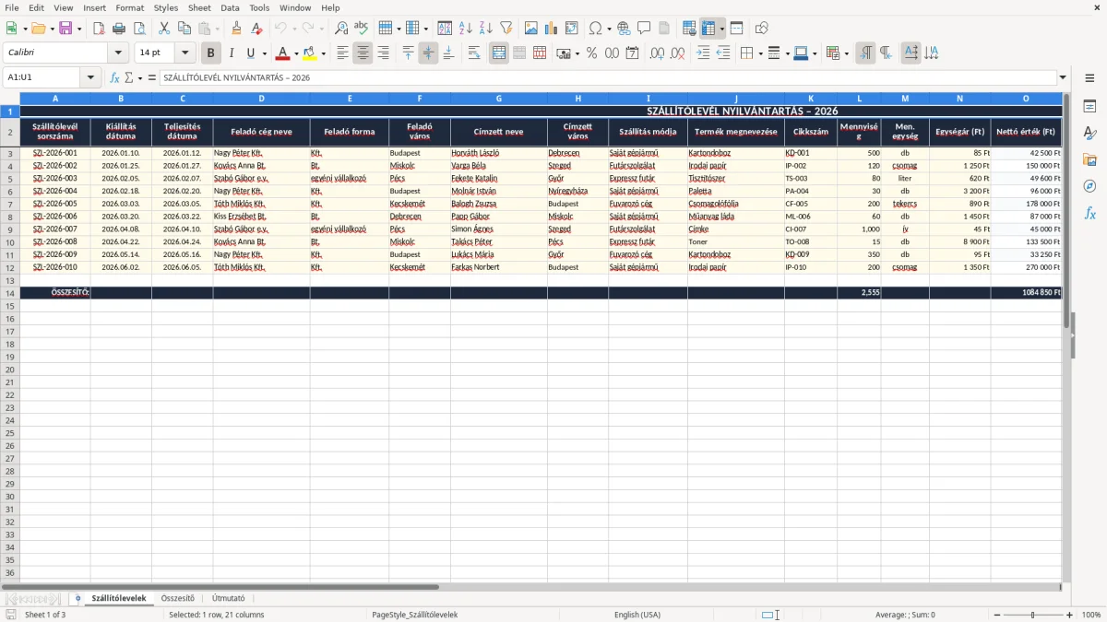Viewport: 1107px width, 622px height.
Task: Toggle the Freeze Rows and Columns button
Action: click(708, 29)
